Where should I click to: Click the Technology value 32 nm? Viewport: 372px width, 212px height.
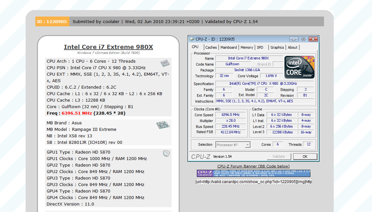click(x=224, y=76)
